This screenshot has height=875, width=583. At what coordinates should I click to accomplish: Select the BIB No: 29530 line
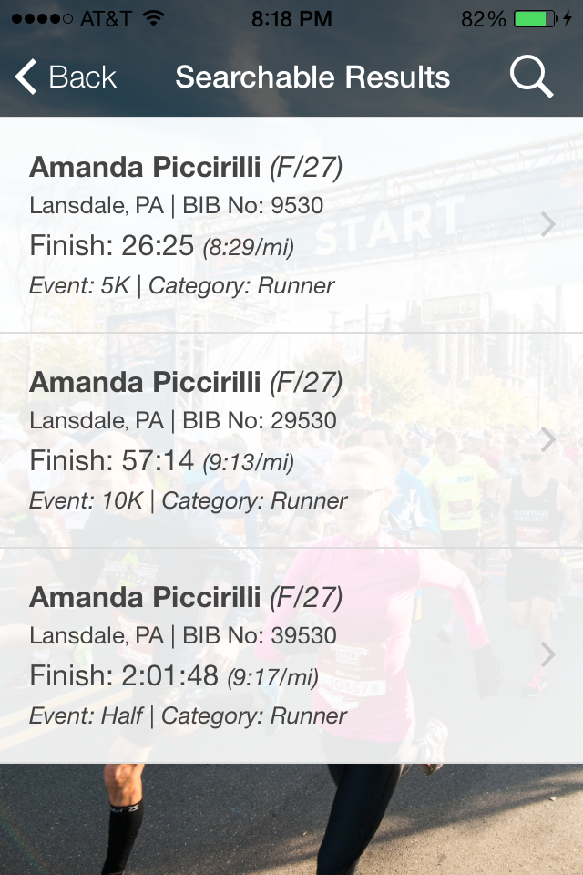pyautogui.click(x=183, y=421)
